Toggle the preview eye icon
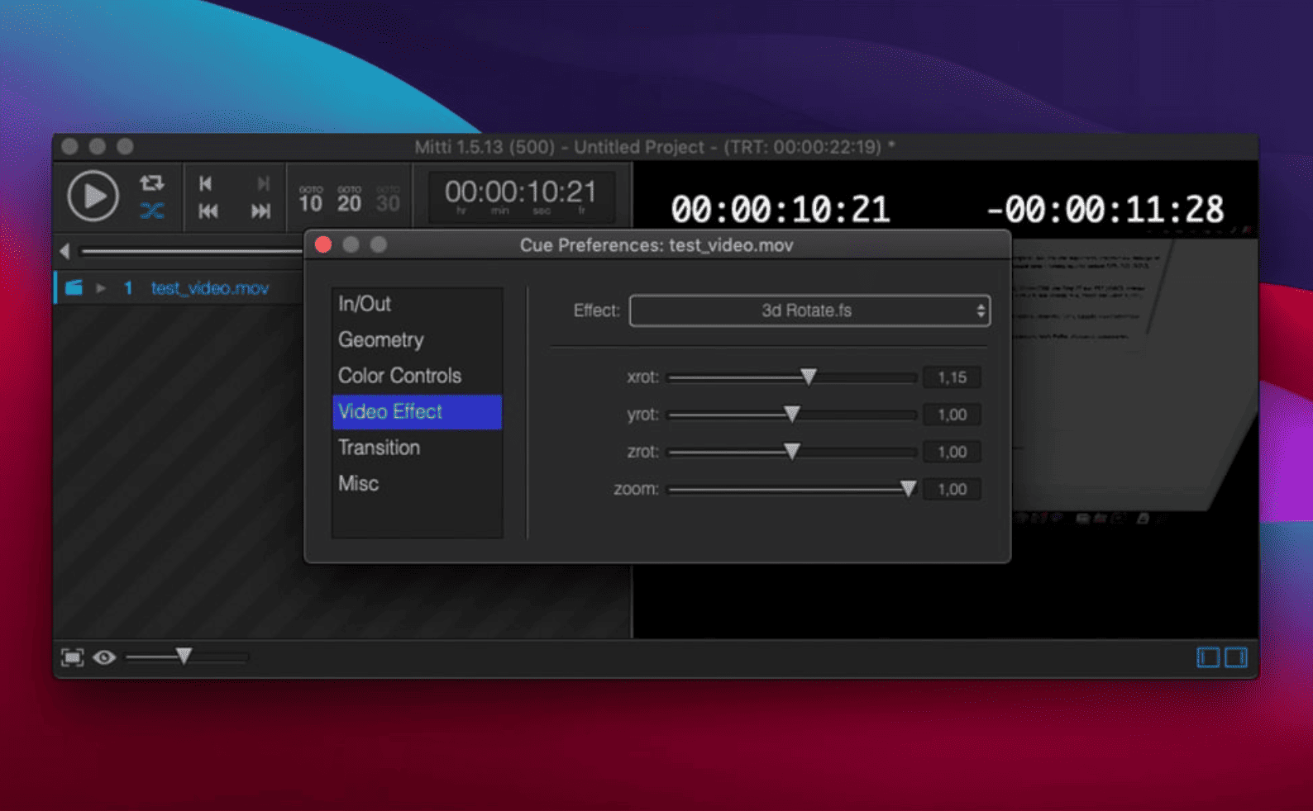 (x=104, y=657)
